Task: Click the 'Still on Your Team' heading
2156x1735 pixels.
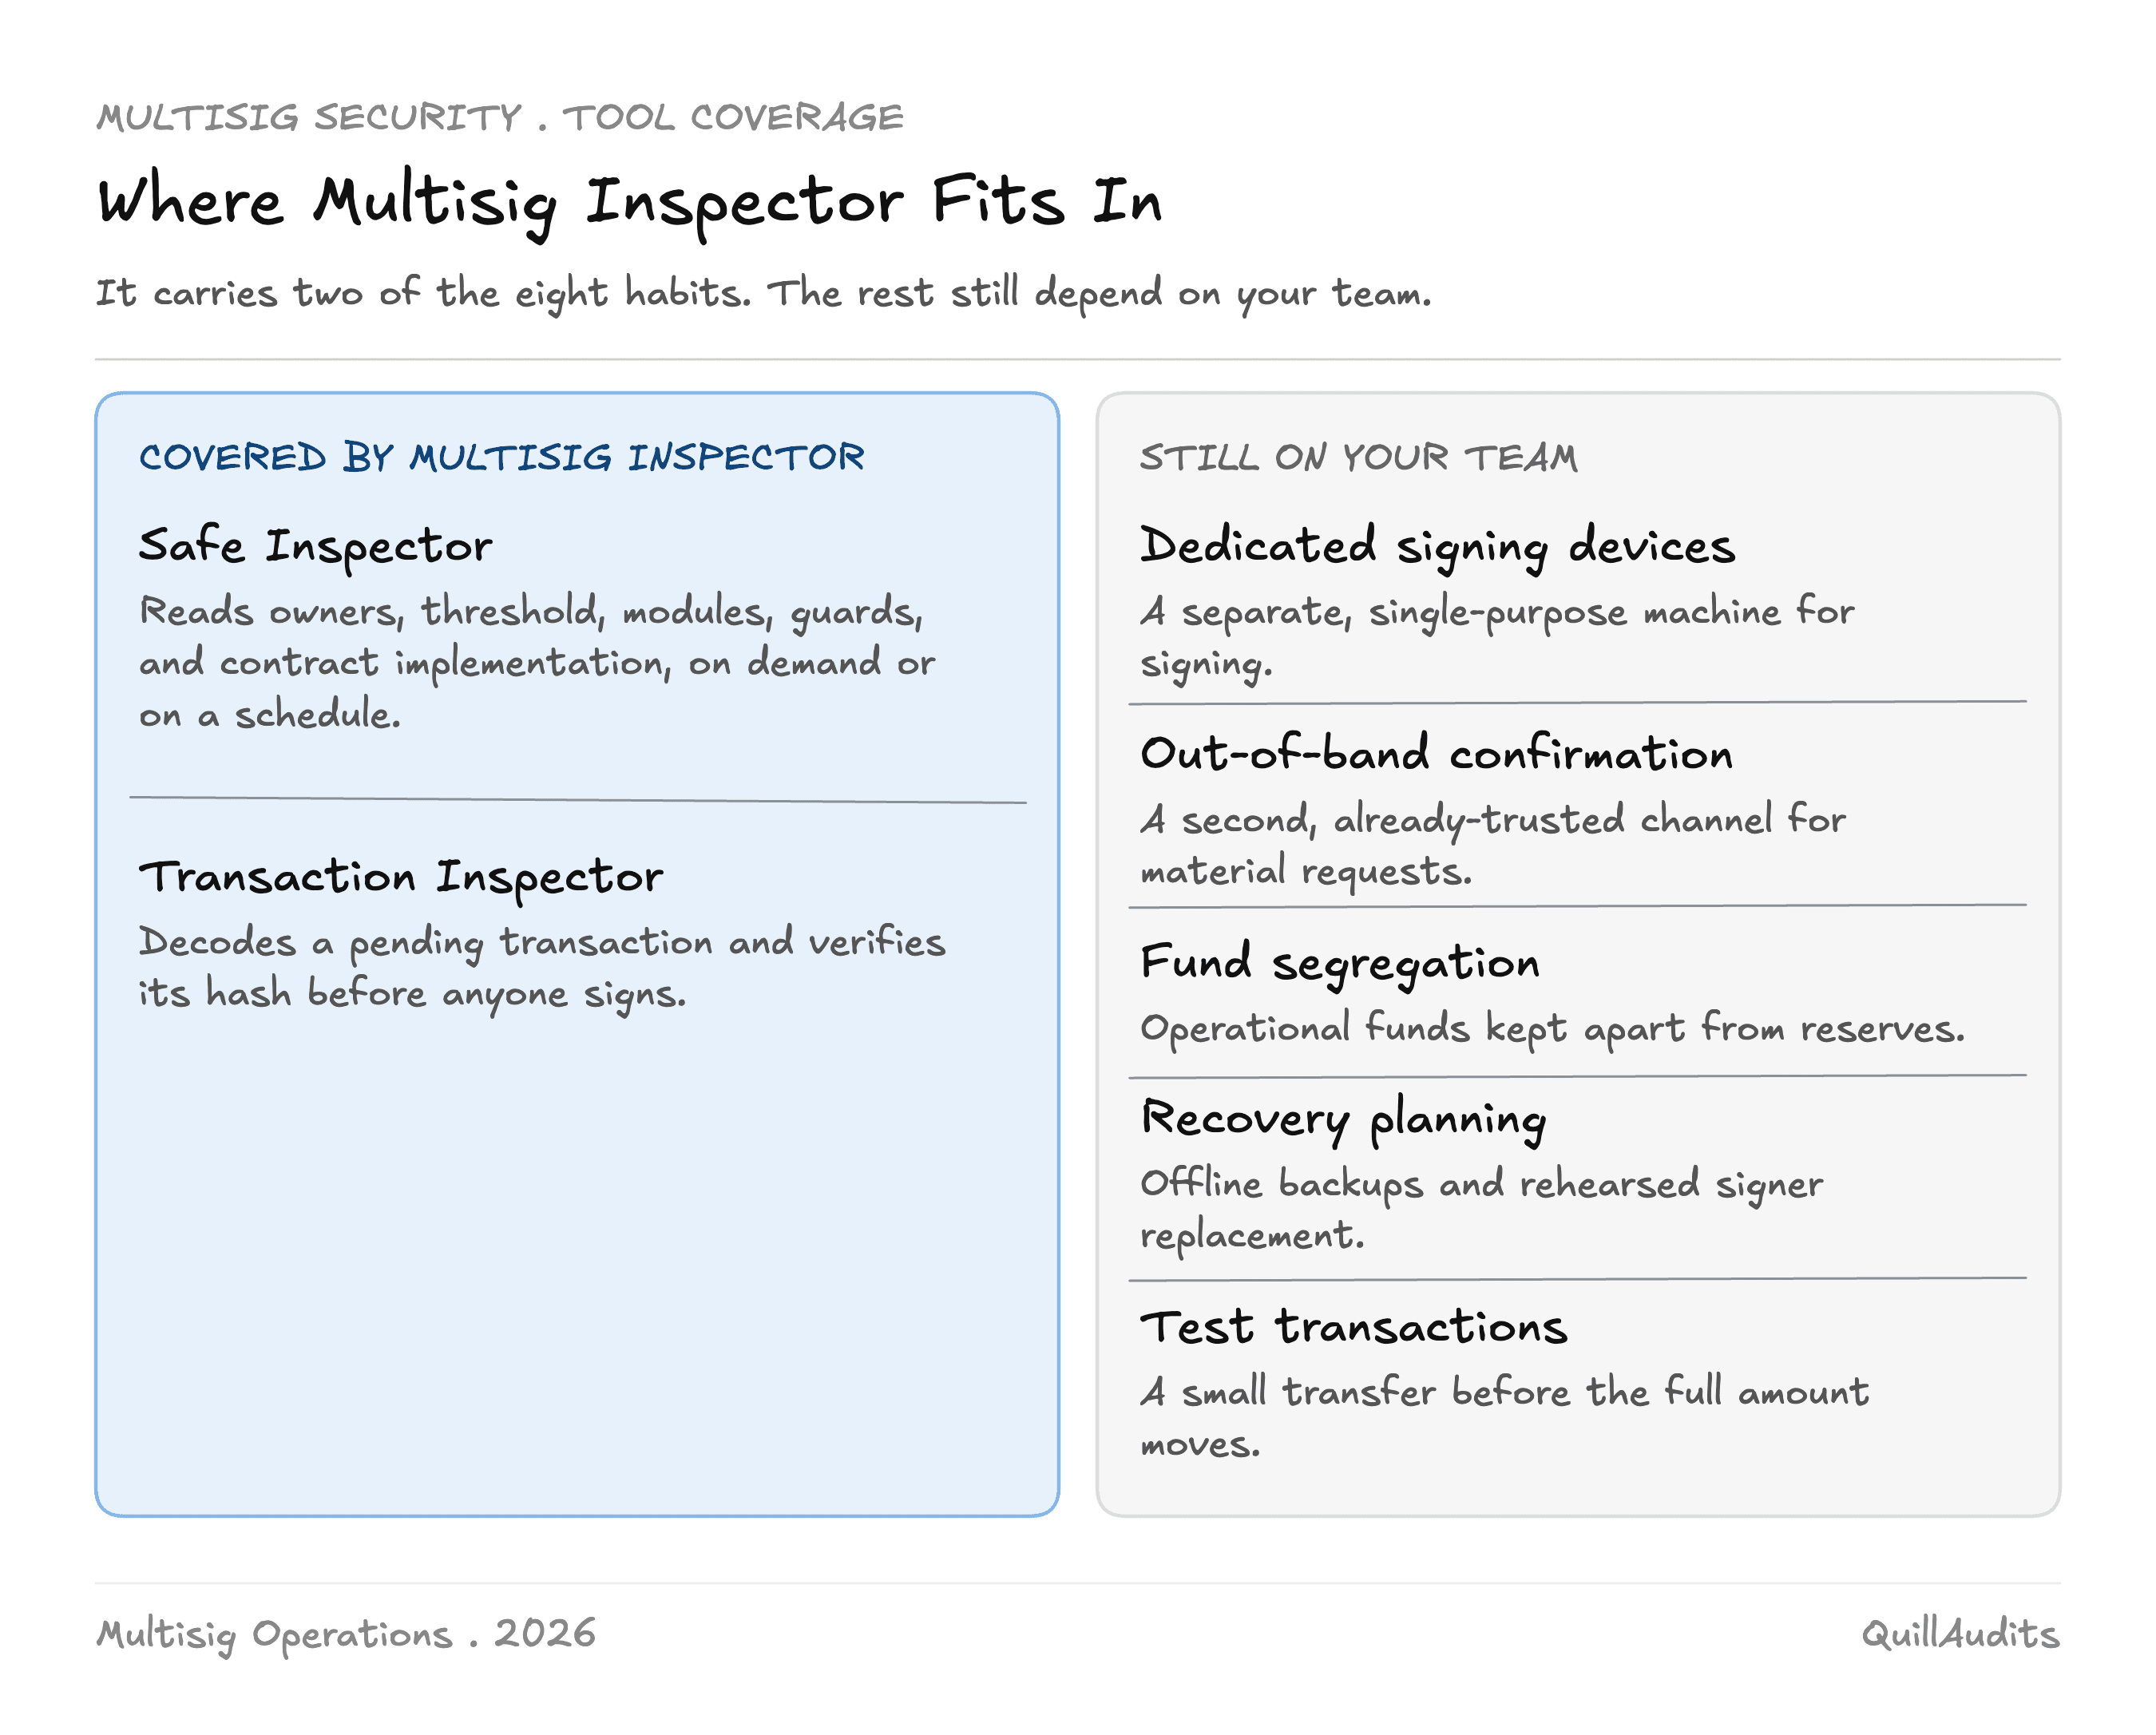Action: (1359, 457)
